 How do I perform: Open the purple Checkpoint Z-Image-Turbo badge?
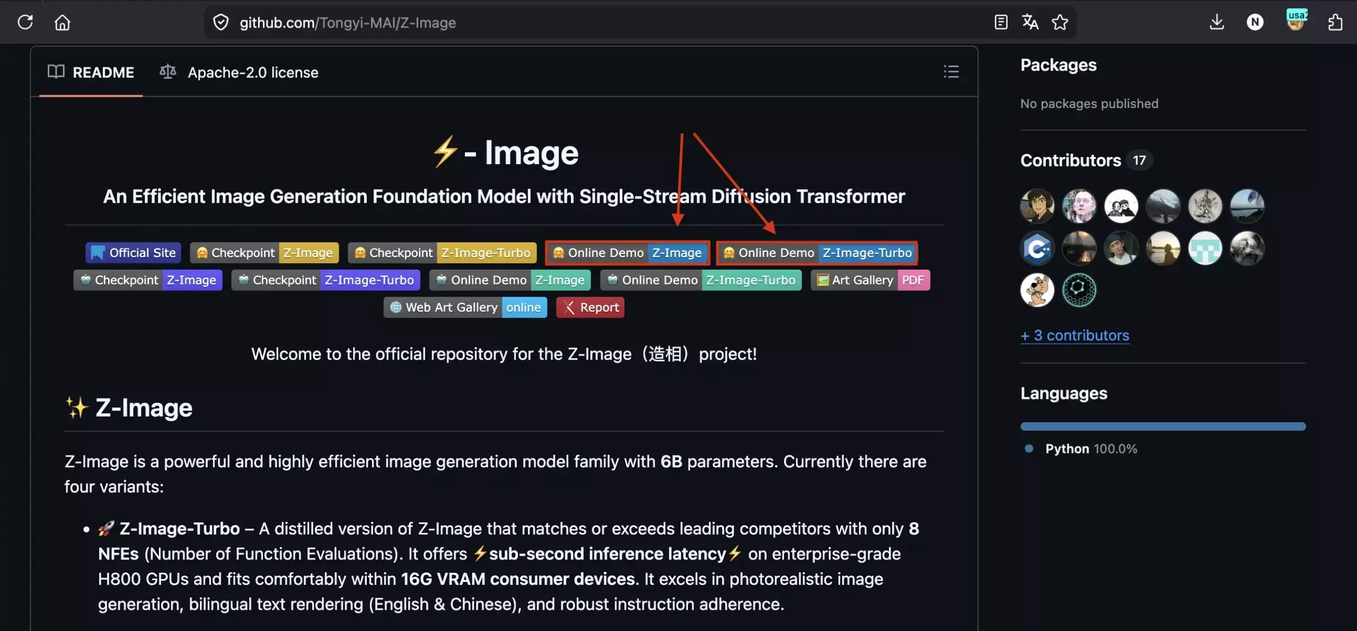(326, 280)
